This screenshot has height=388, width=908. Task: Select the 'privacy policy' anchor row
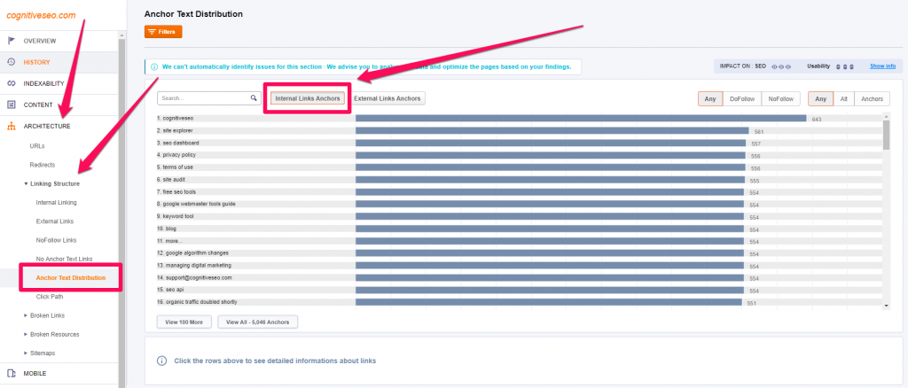519,155
